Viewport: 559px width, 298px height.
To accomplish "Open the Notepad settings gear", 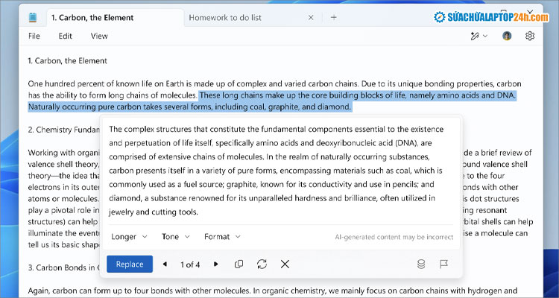I will [530, 36].
